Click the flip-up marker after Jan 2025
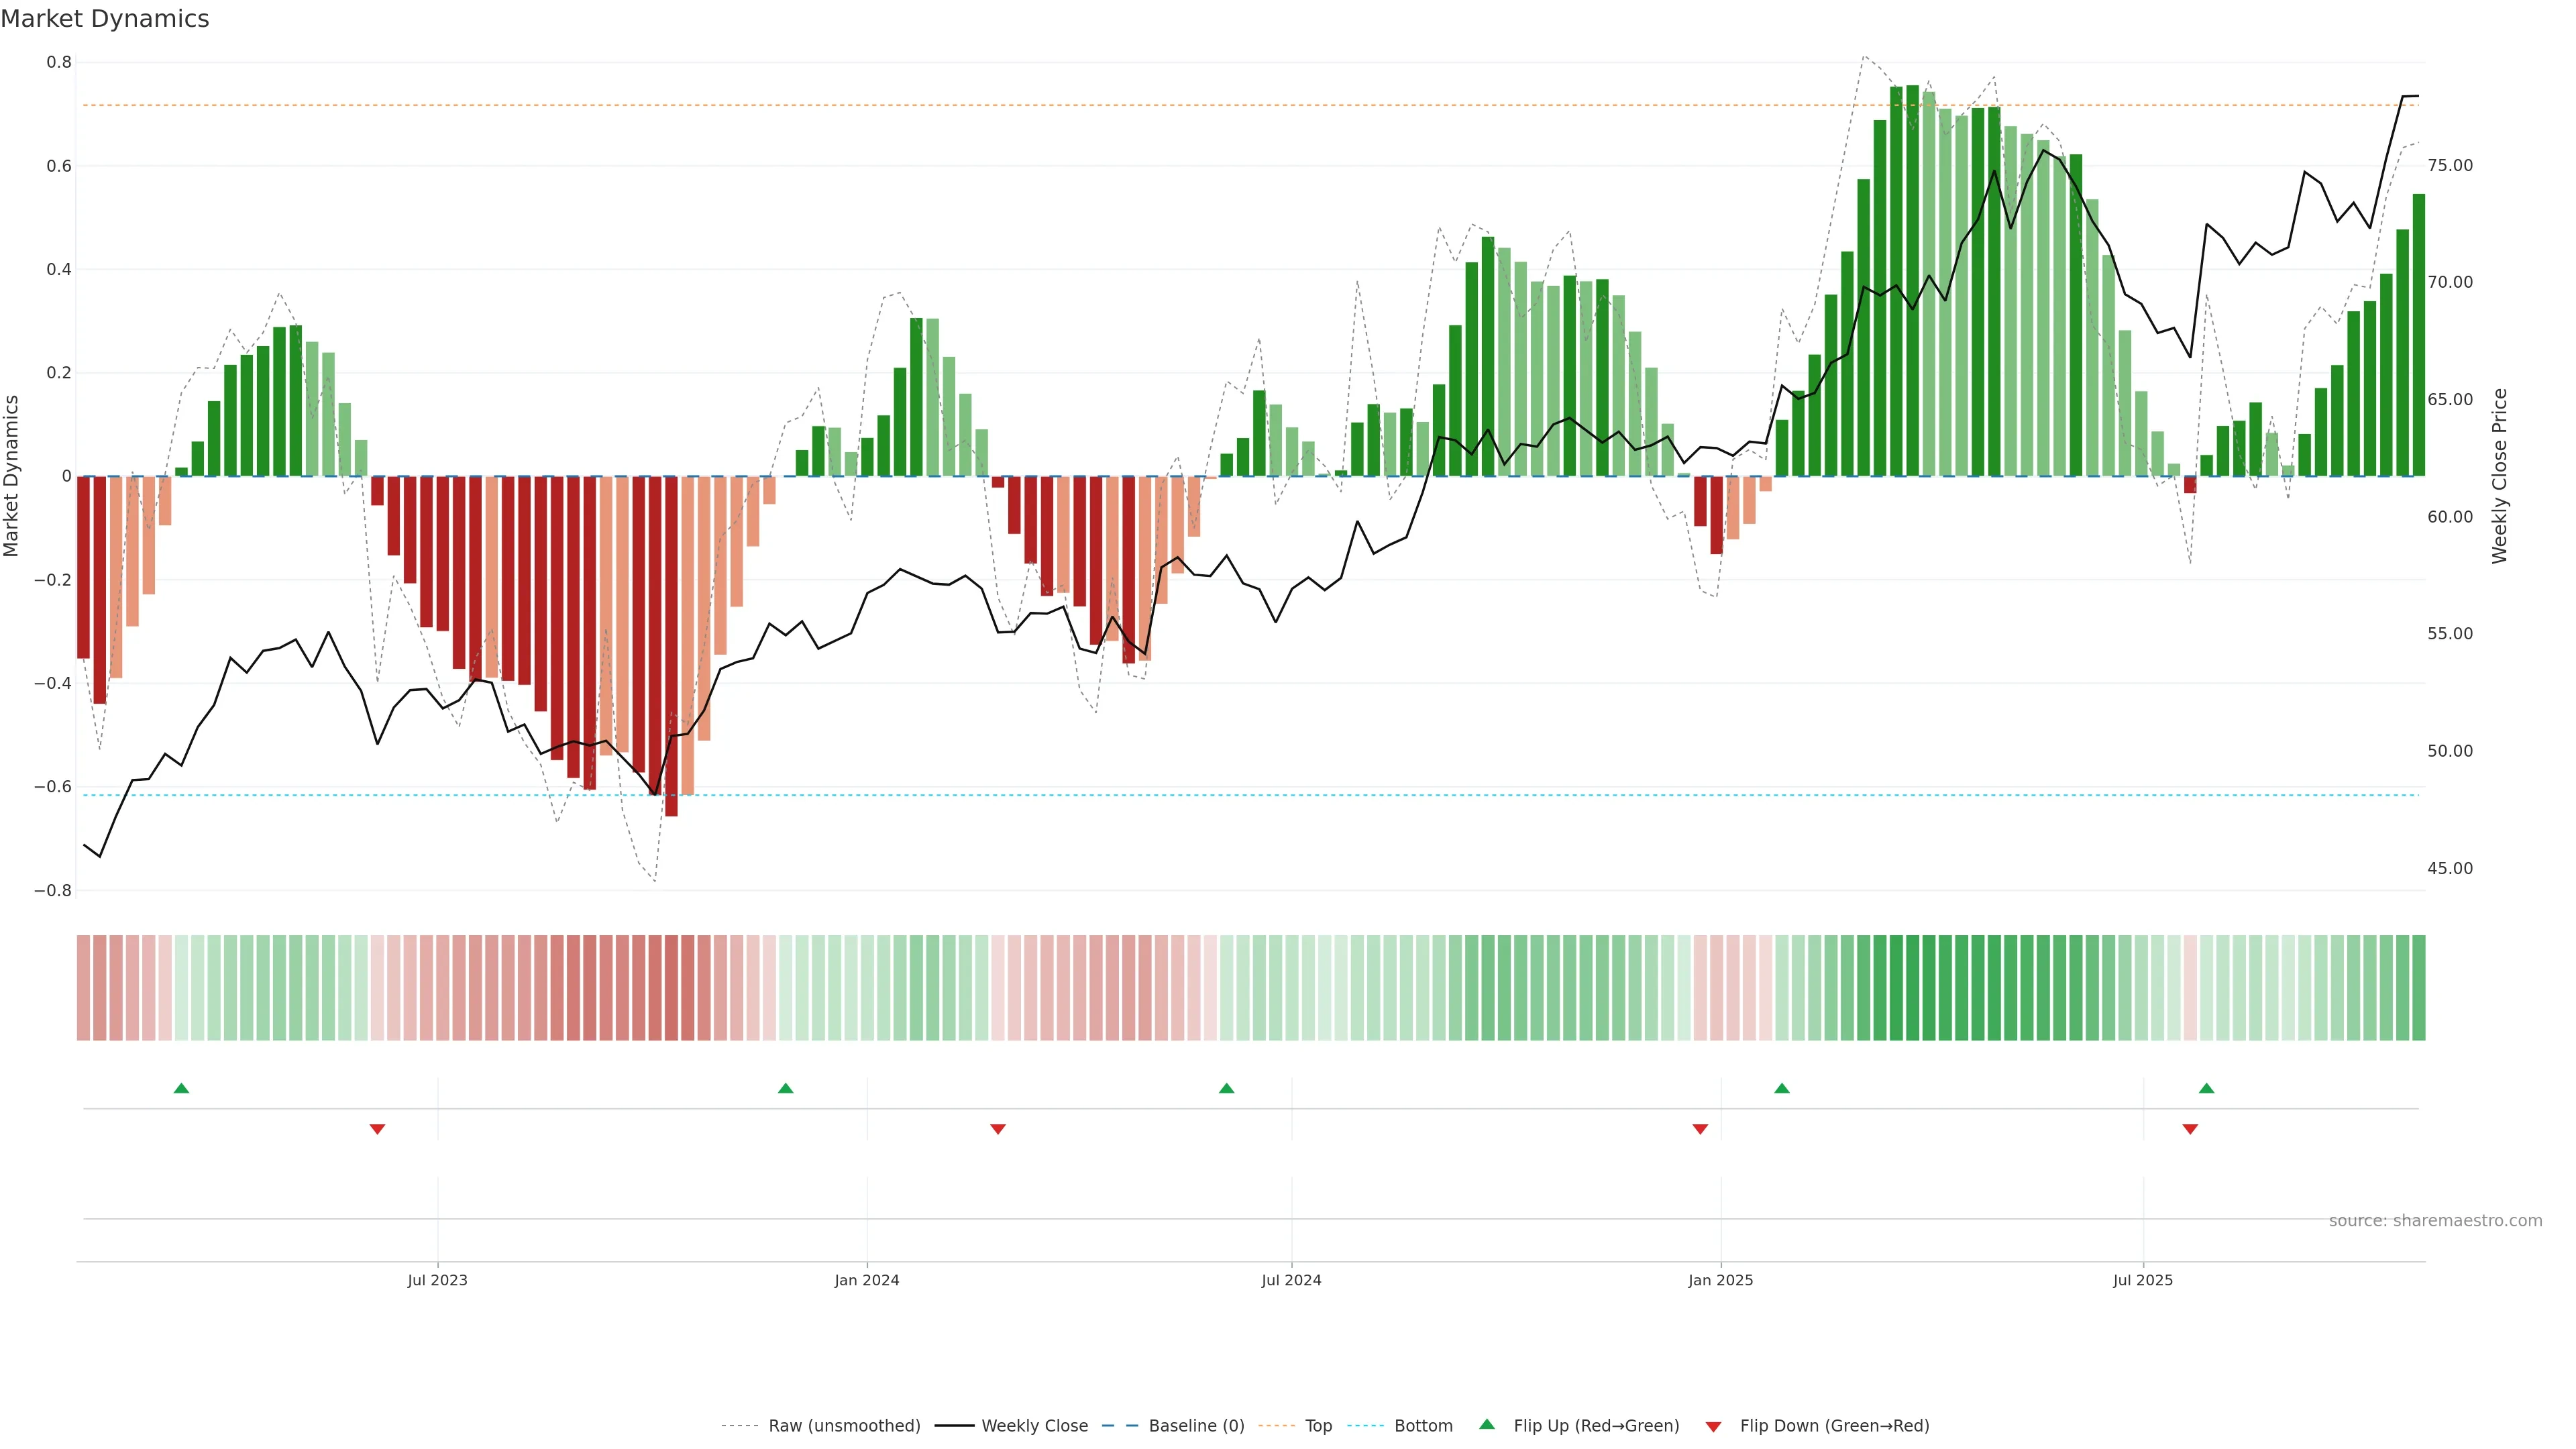The image size is (2576, 1449). pyautogui.click(x=1781, y=1088)
